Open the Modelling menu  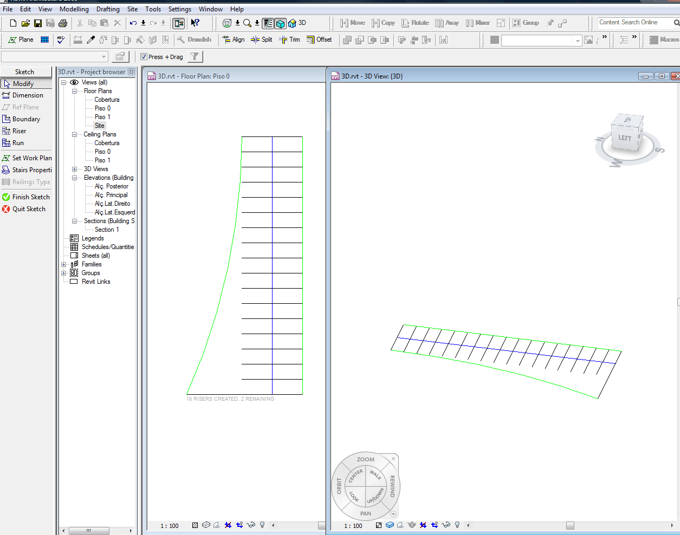74,9
